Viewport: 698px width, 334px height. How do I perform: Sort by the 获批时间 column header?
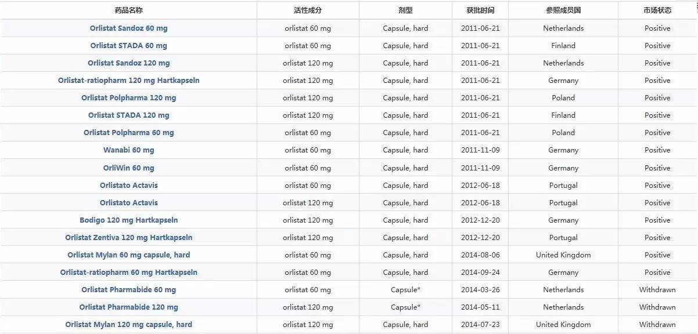[480, 10]
